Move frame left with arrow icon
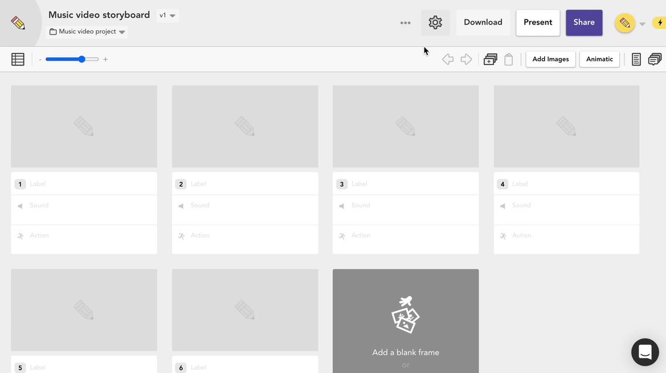 tap(448, 59)
